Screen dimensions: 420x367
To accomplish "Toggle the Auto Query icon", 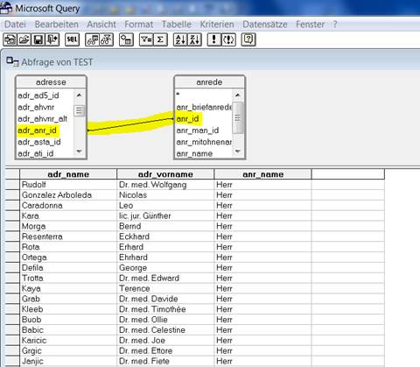I will [x=228, y=39].
